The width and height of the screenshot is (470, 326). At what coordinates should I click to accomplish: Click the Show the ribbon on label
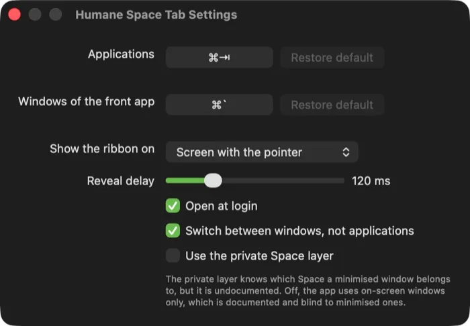click(102, 149)
